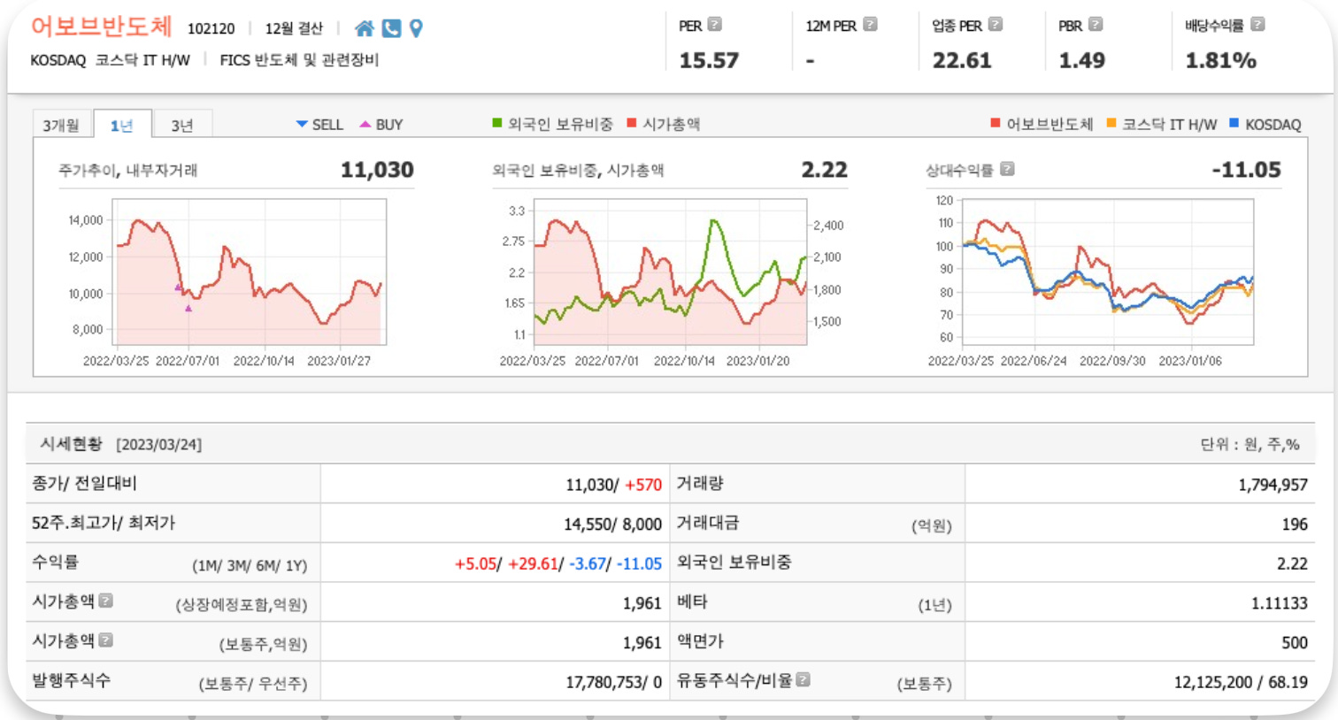1338x720 pixels.
Task: Click FICS 반도체 및 관련장비 text
Action: pos(299,60)
